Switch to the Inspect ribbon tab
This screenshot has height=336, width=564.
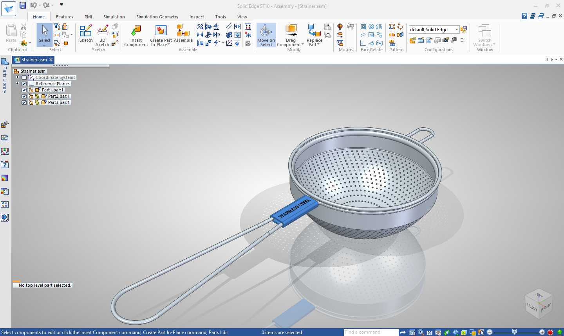point(197,17)
